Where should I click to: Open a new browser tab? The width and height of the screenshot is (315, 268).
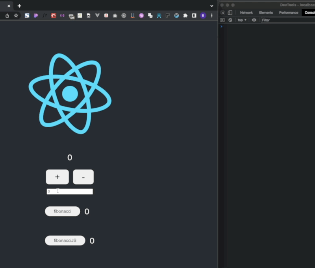click(x=19, y=6)
